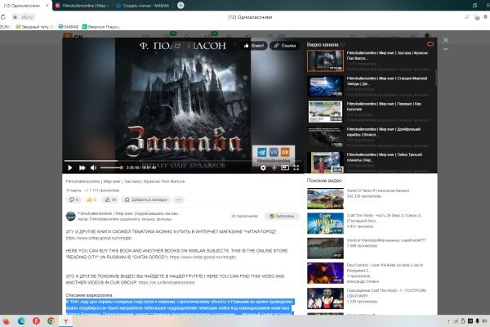This screenshot has height=327, width=490.
Task: Open Microsoft Edge from the taskbar
Action: (21, 321)
